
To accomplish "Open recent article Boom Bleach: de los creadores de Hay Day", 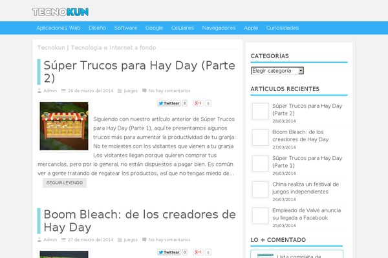I will [301, 136].
